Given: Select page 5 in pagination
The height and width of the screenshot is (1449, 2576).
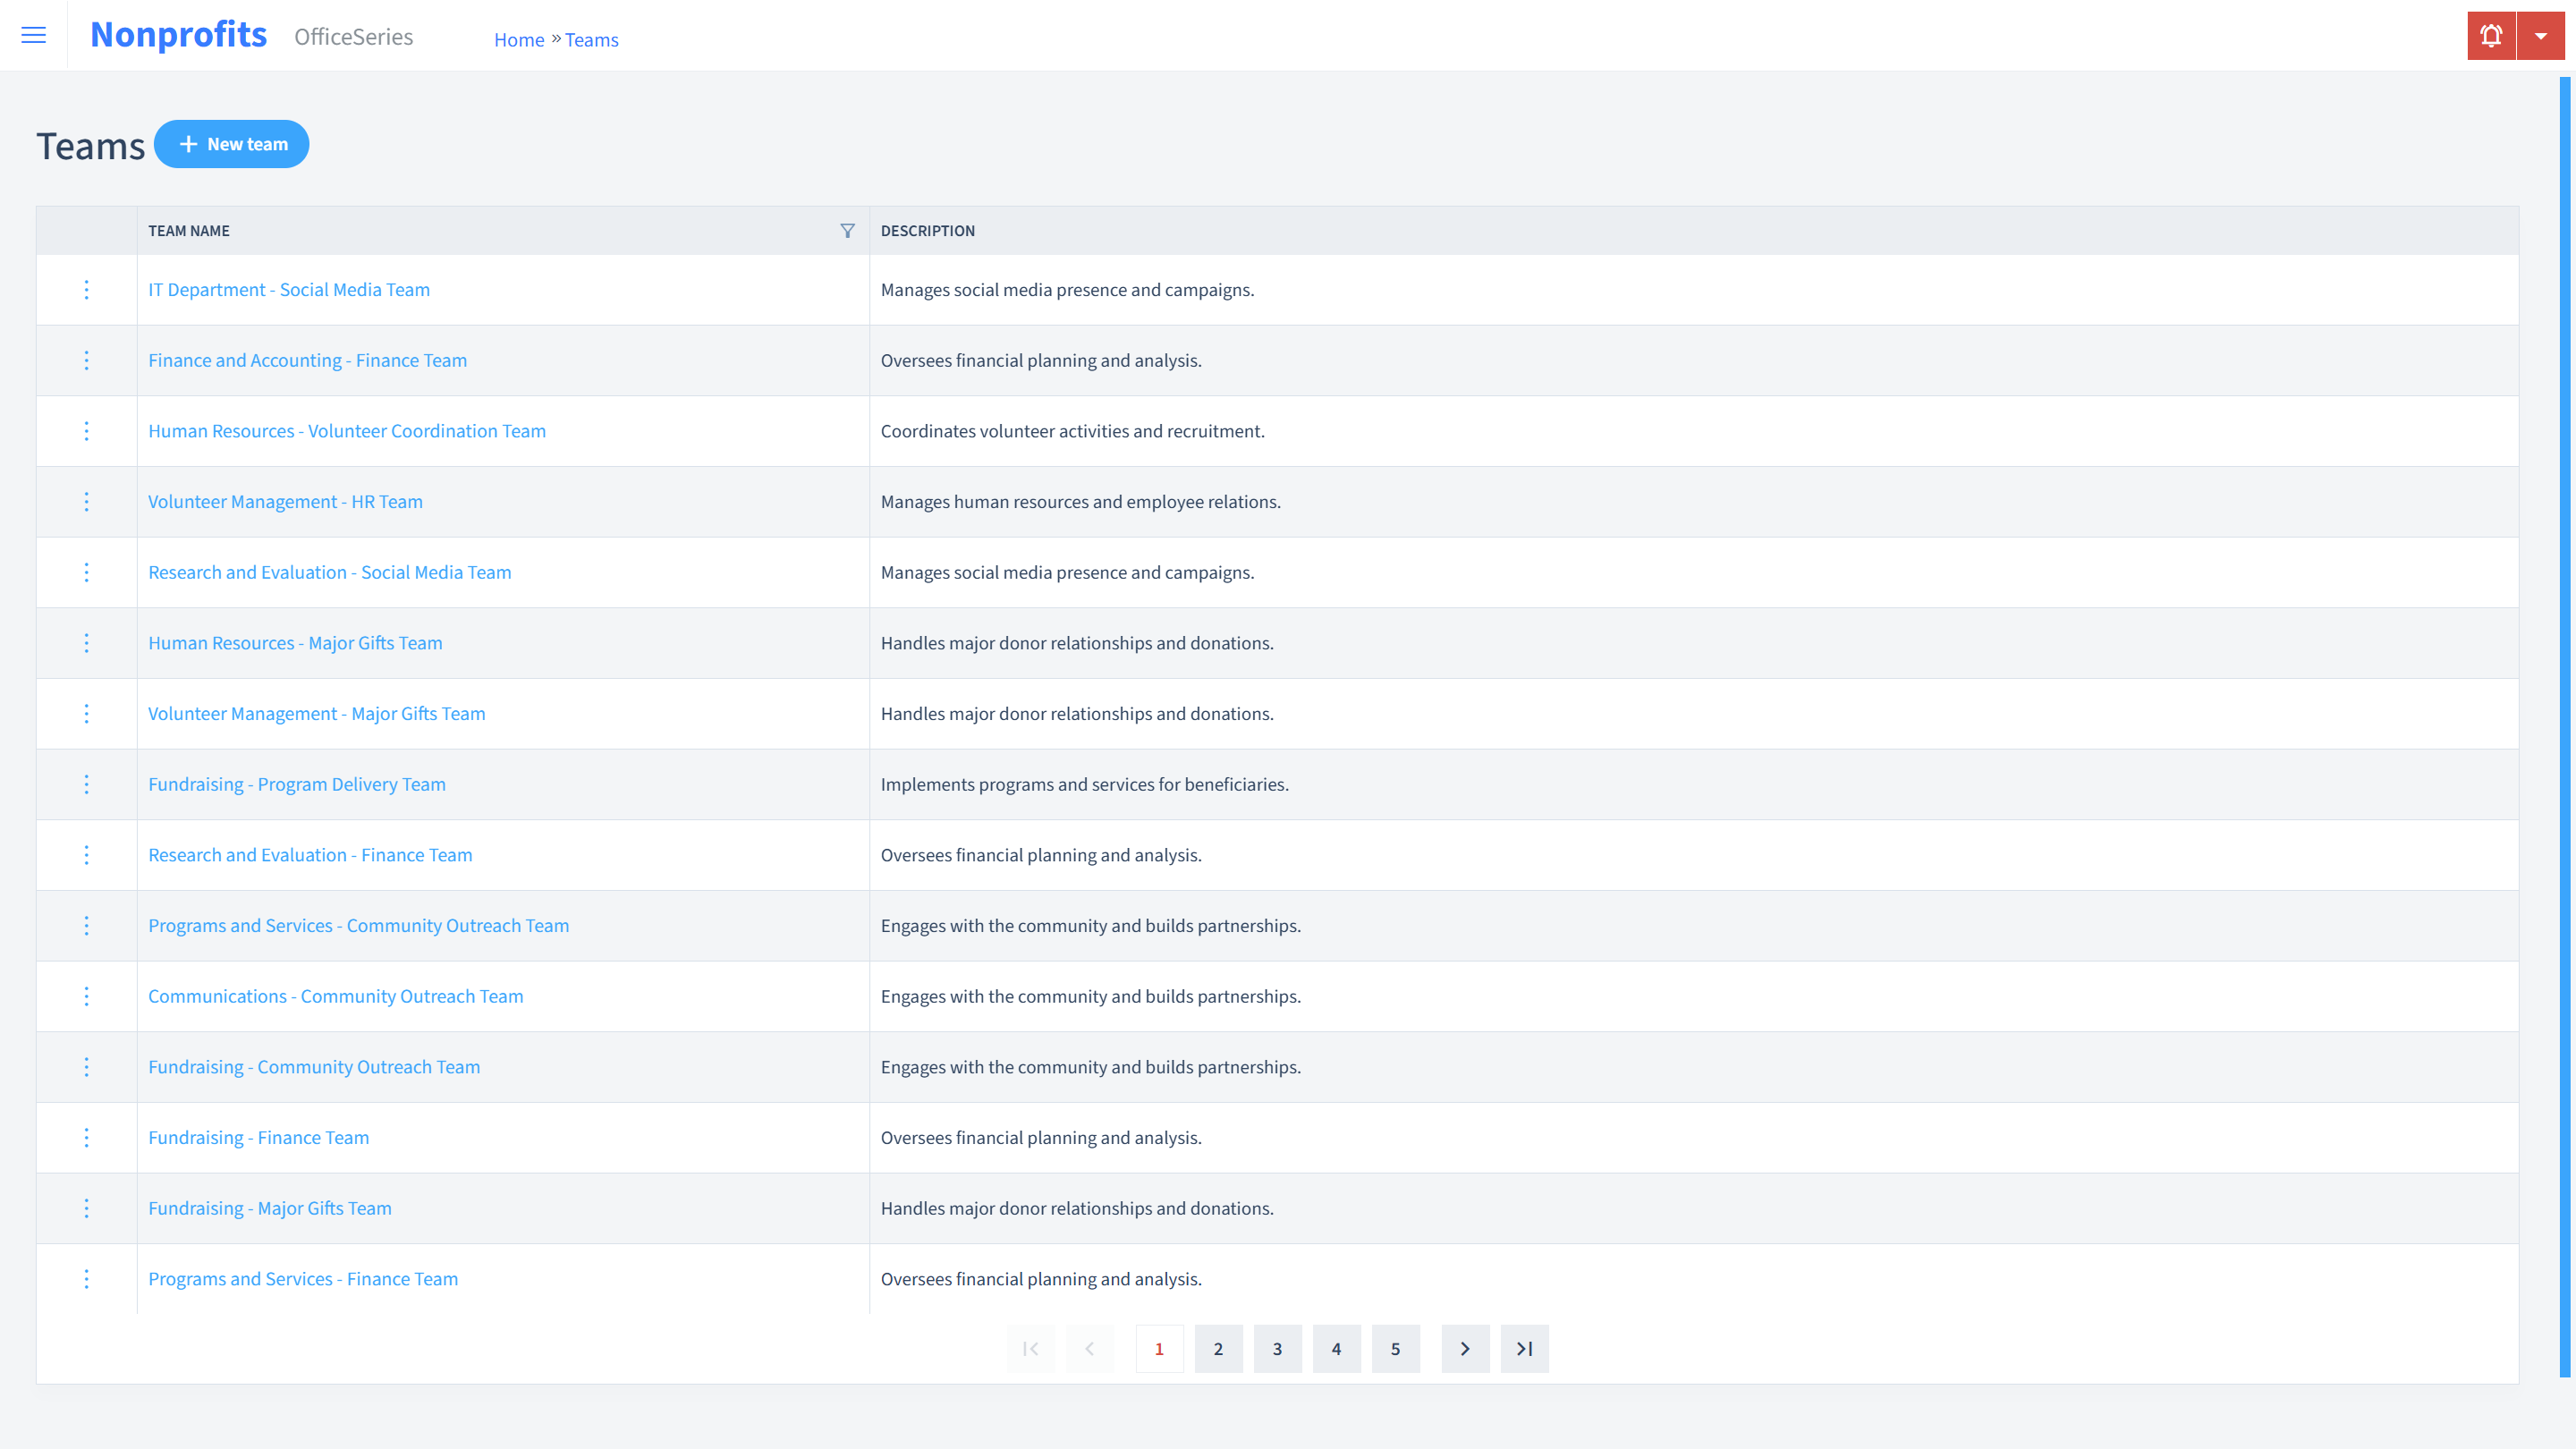Looking at the screenshot, I should 1396,1346.
